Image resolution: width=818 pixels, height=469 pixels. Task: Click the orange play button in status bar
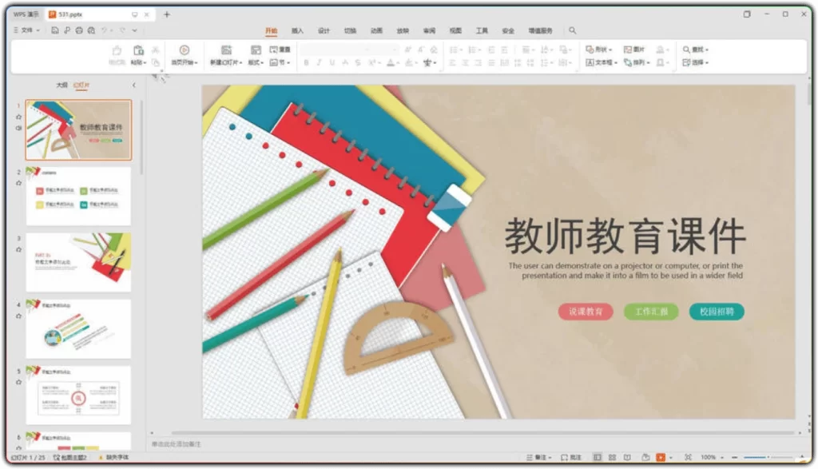pyautogui.click(x=661, y=456)
